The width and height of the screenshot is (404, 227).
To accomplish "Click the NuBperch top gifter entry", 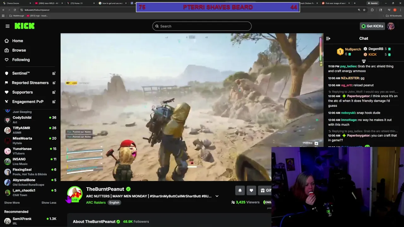I will 349,52.
